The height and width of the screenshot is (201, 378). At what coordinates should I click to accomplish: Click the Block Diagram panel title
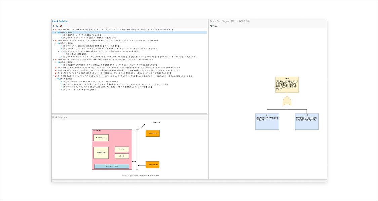click(x=59, y=118)
